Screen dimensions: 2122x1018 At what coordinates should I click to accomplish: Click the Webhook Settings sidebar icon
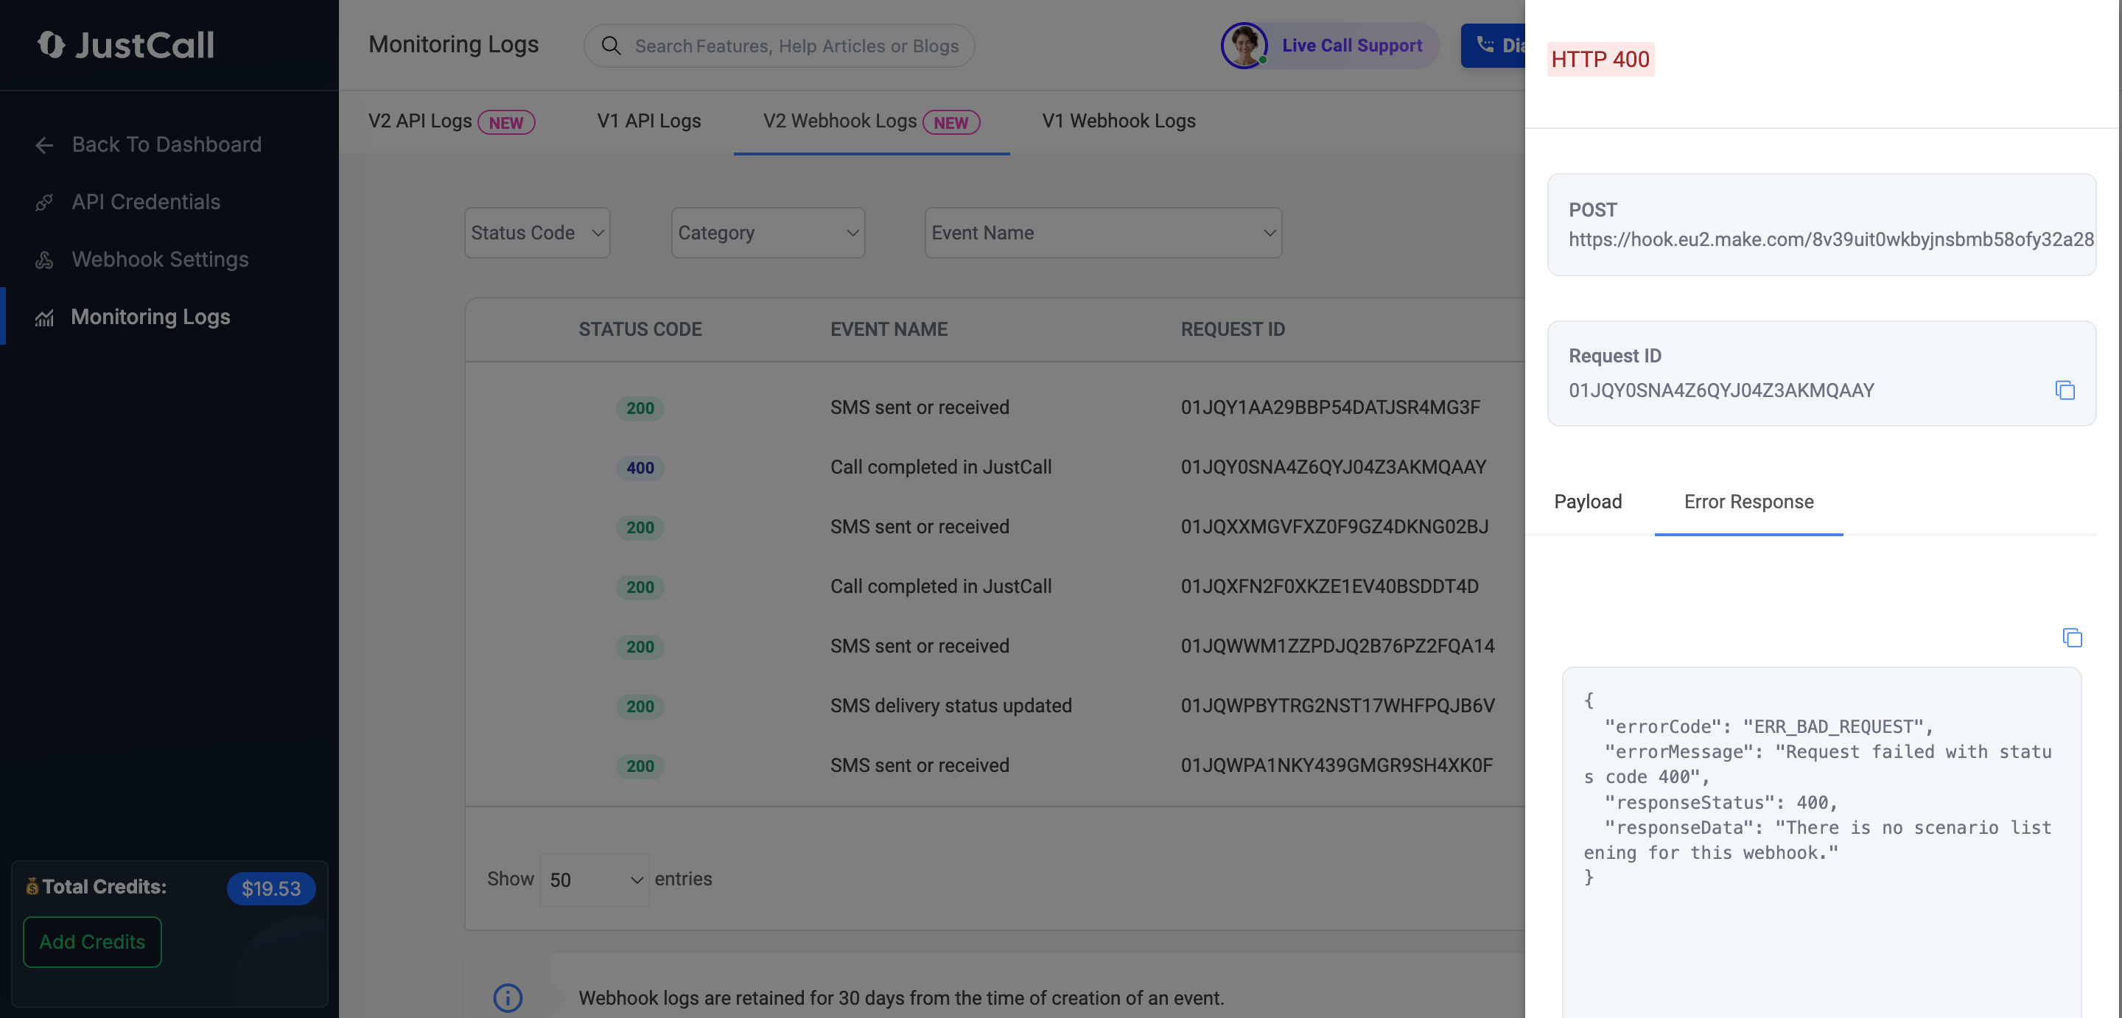click(44, 260)
